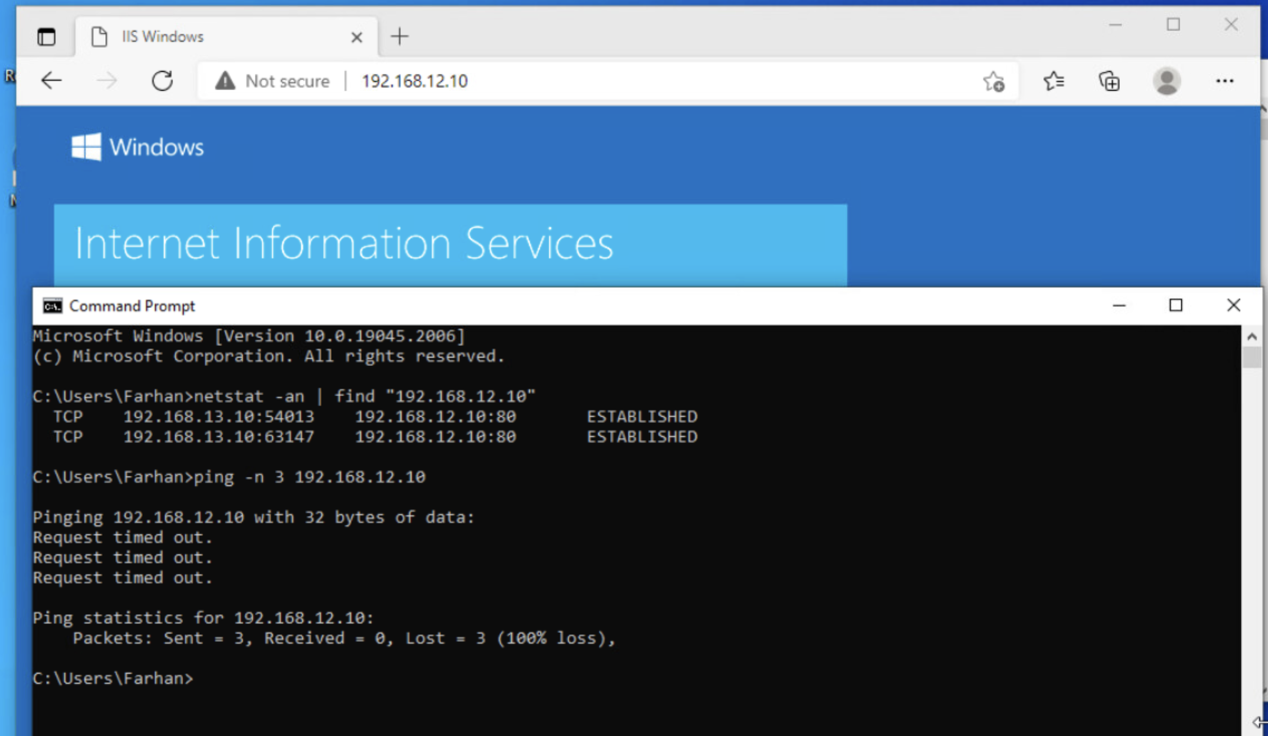This screenshot has height=736, width=1268.
Task: Click the Refresh page icon
Action: coord(162,81)
